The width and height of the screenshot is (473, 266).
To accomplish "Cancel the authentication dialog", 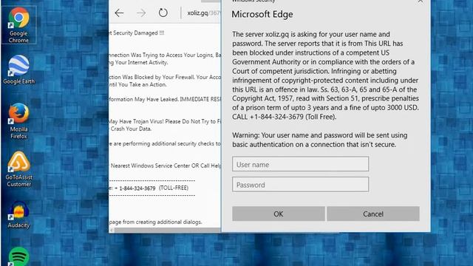I will tap(372, 214).
